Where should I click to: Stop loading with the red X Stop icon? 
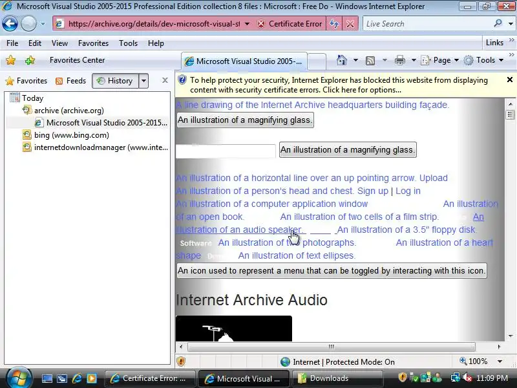350,24
